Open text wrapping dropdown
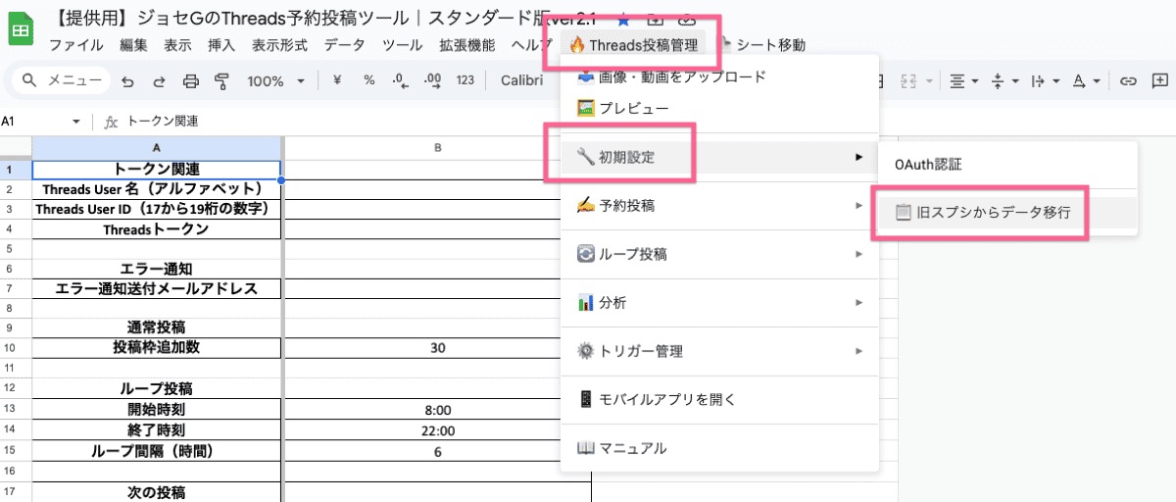1176x502 pixels. pos(1047,81)
